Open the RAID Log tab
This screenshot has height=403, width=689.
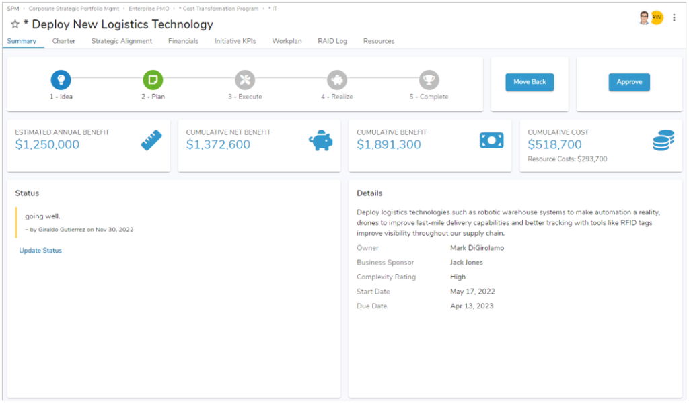click(x=332, y=41)
